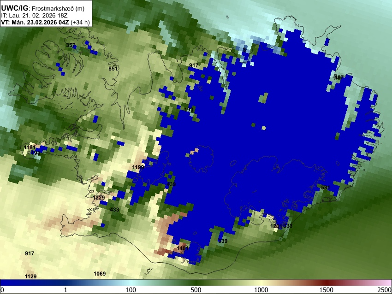Click the color scale label "1000"
This screenshot has height=294, width=392.
[261, 290]
